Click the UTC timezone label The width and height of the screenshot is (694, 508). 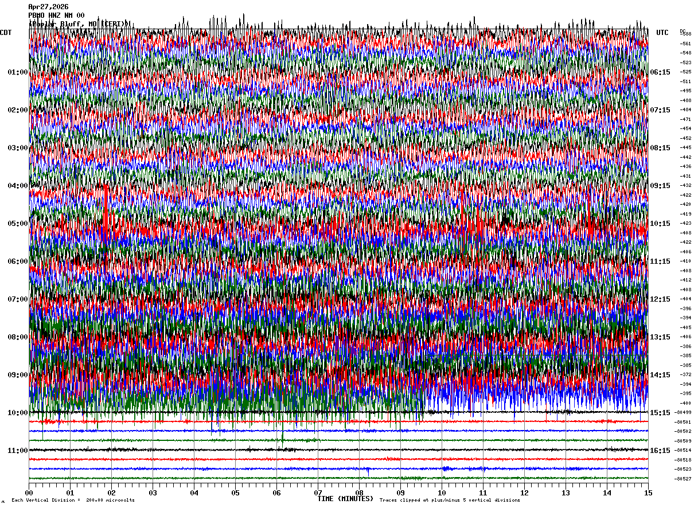tap(662, 33)
